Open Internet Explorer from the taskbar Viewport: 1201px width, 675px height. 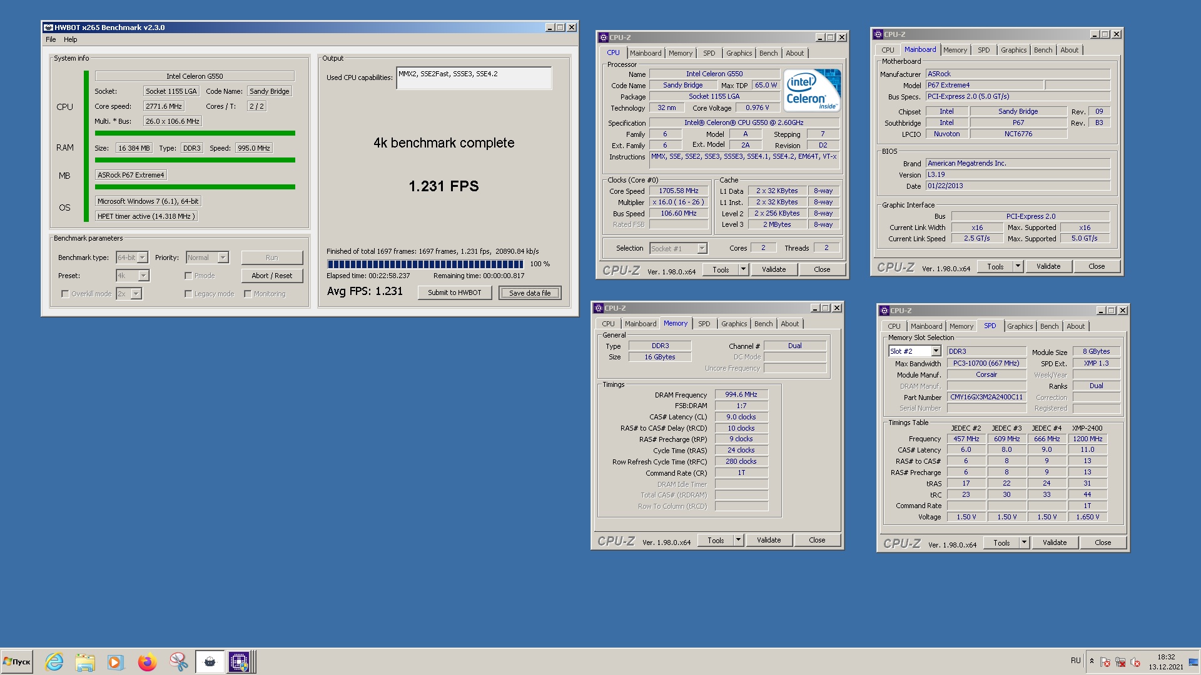click(x=54, y=662)
